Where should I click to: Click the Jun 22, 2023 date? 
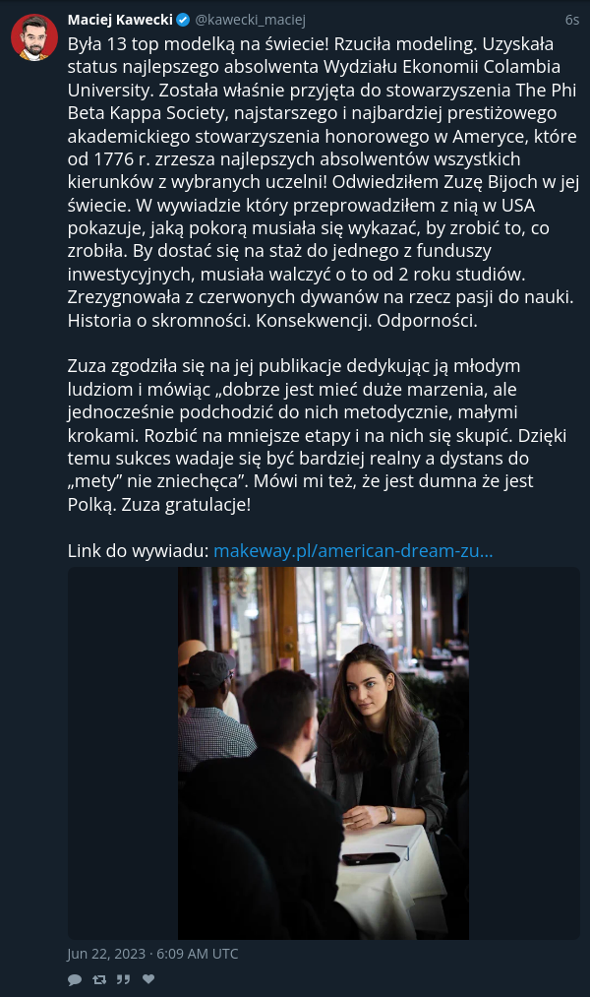[x=106, y=954]
